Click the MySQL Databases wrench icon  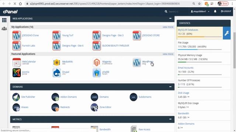pyautogui.click(x=227, y=33)
